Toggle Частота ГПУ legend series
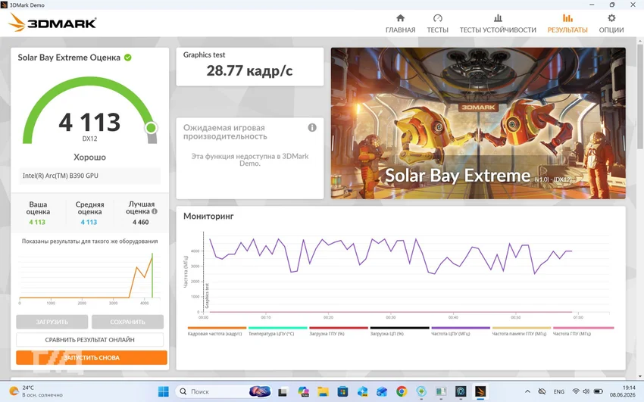 pos(583,331)
